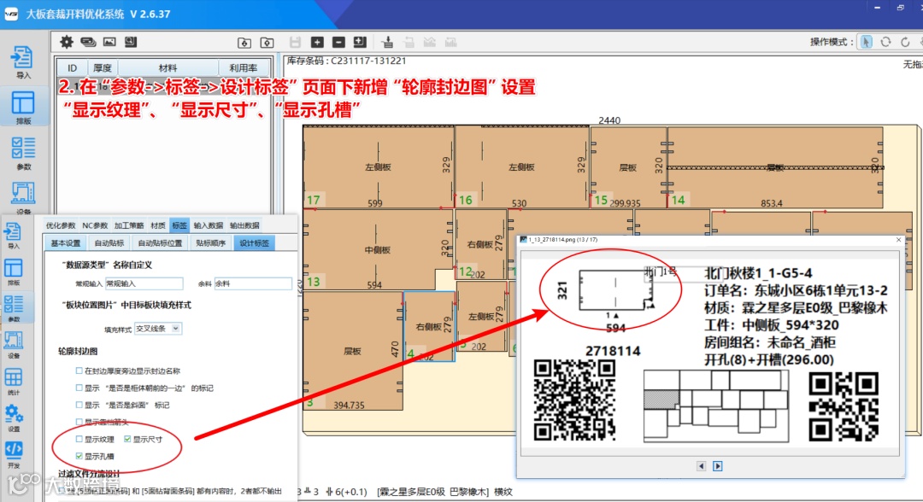This screenshot has height=502, width=923.
Task: Open 统计 in the lower settings sidebar
Action: click(14, 382)
